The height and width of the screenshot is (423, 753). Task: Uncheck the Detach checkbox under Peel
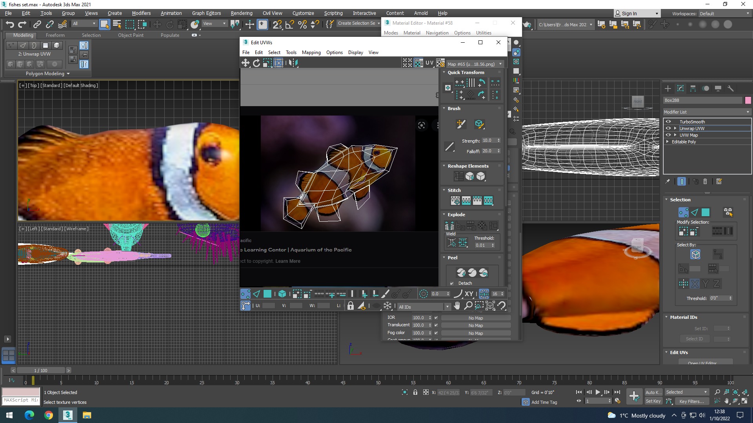tap(452, 283)
